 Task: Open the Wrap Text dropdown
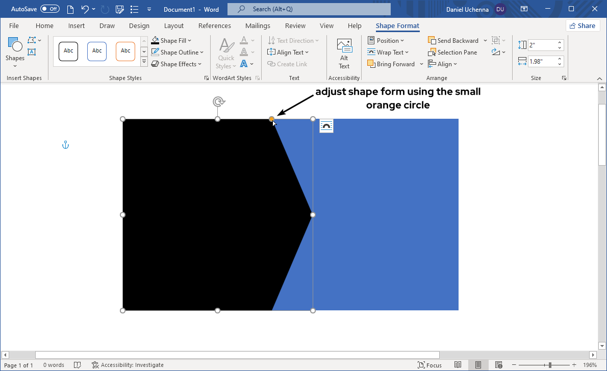(388, 52)
